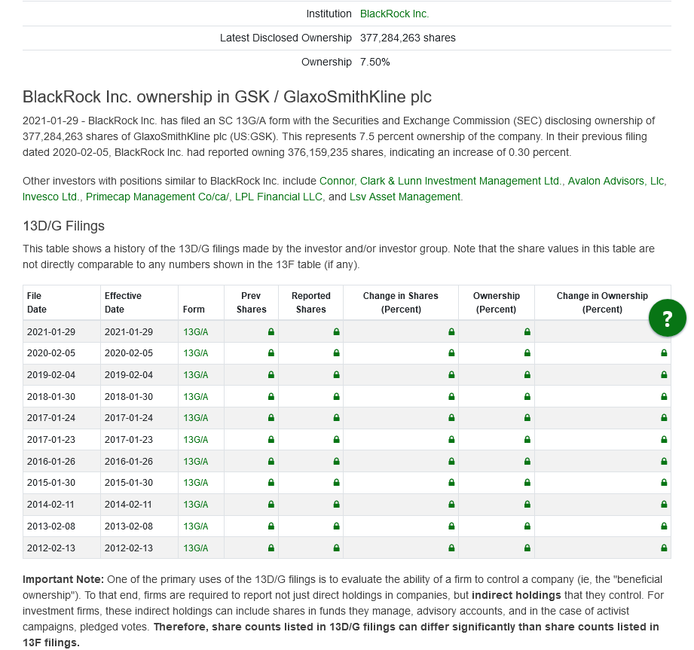Click Change in Shares lock for 2016-01-26
Image resolution: width=694 pixels, height=650 pixels.
pyautogui.click(x=451, y=461)
